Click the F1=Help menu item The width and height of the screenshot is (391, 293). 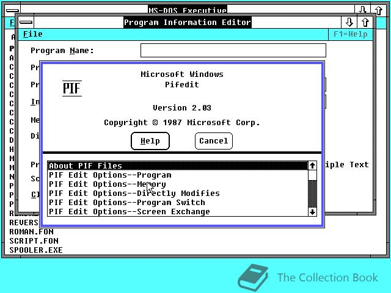(350, 34)
